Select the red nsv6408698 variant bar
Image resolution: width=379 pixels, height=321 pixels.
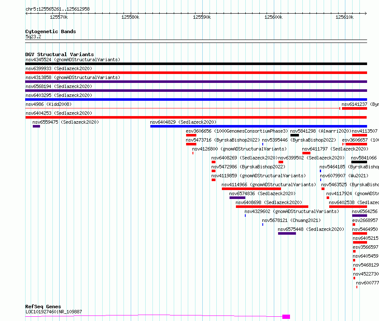272,207
